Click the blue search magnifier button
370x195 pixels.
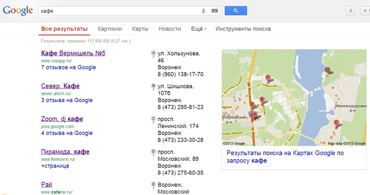coord(236,11)
